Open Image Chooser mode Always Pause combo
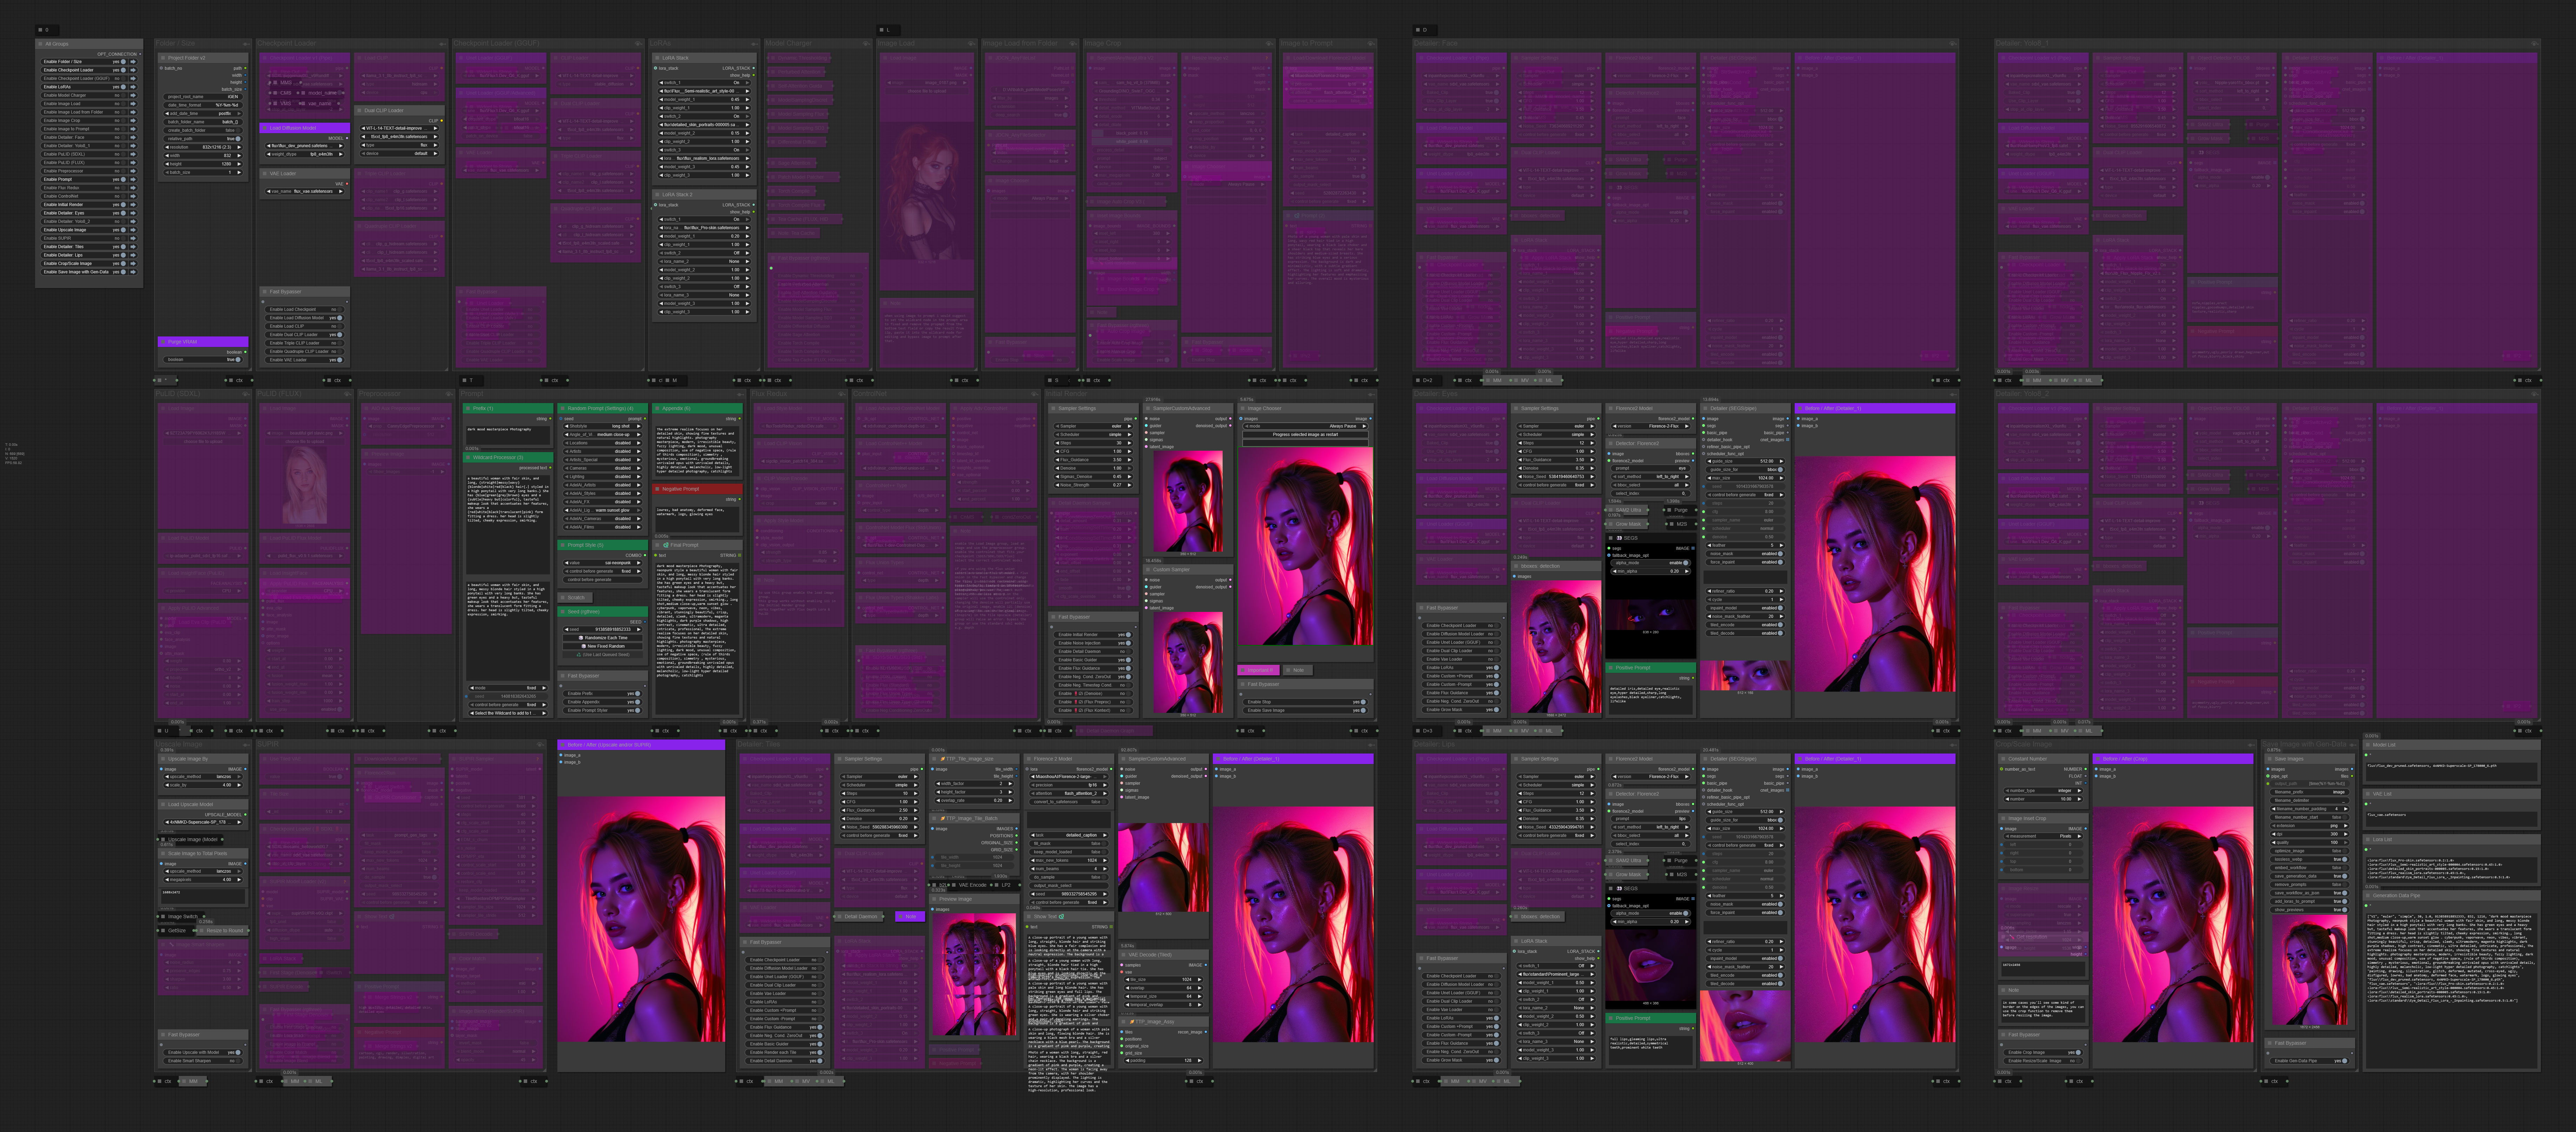This screenshot has width=2576, height=1132. 1306,426
